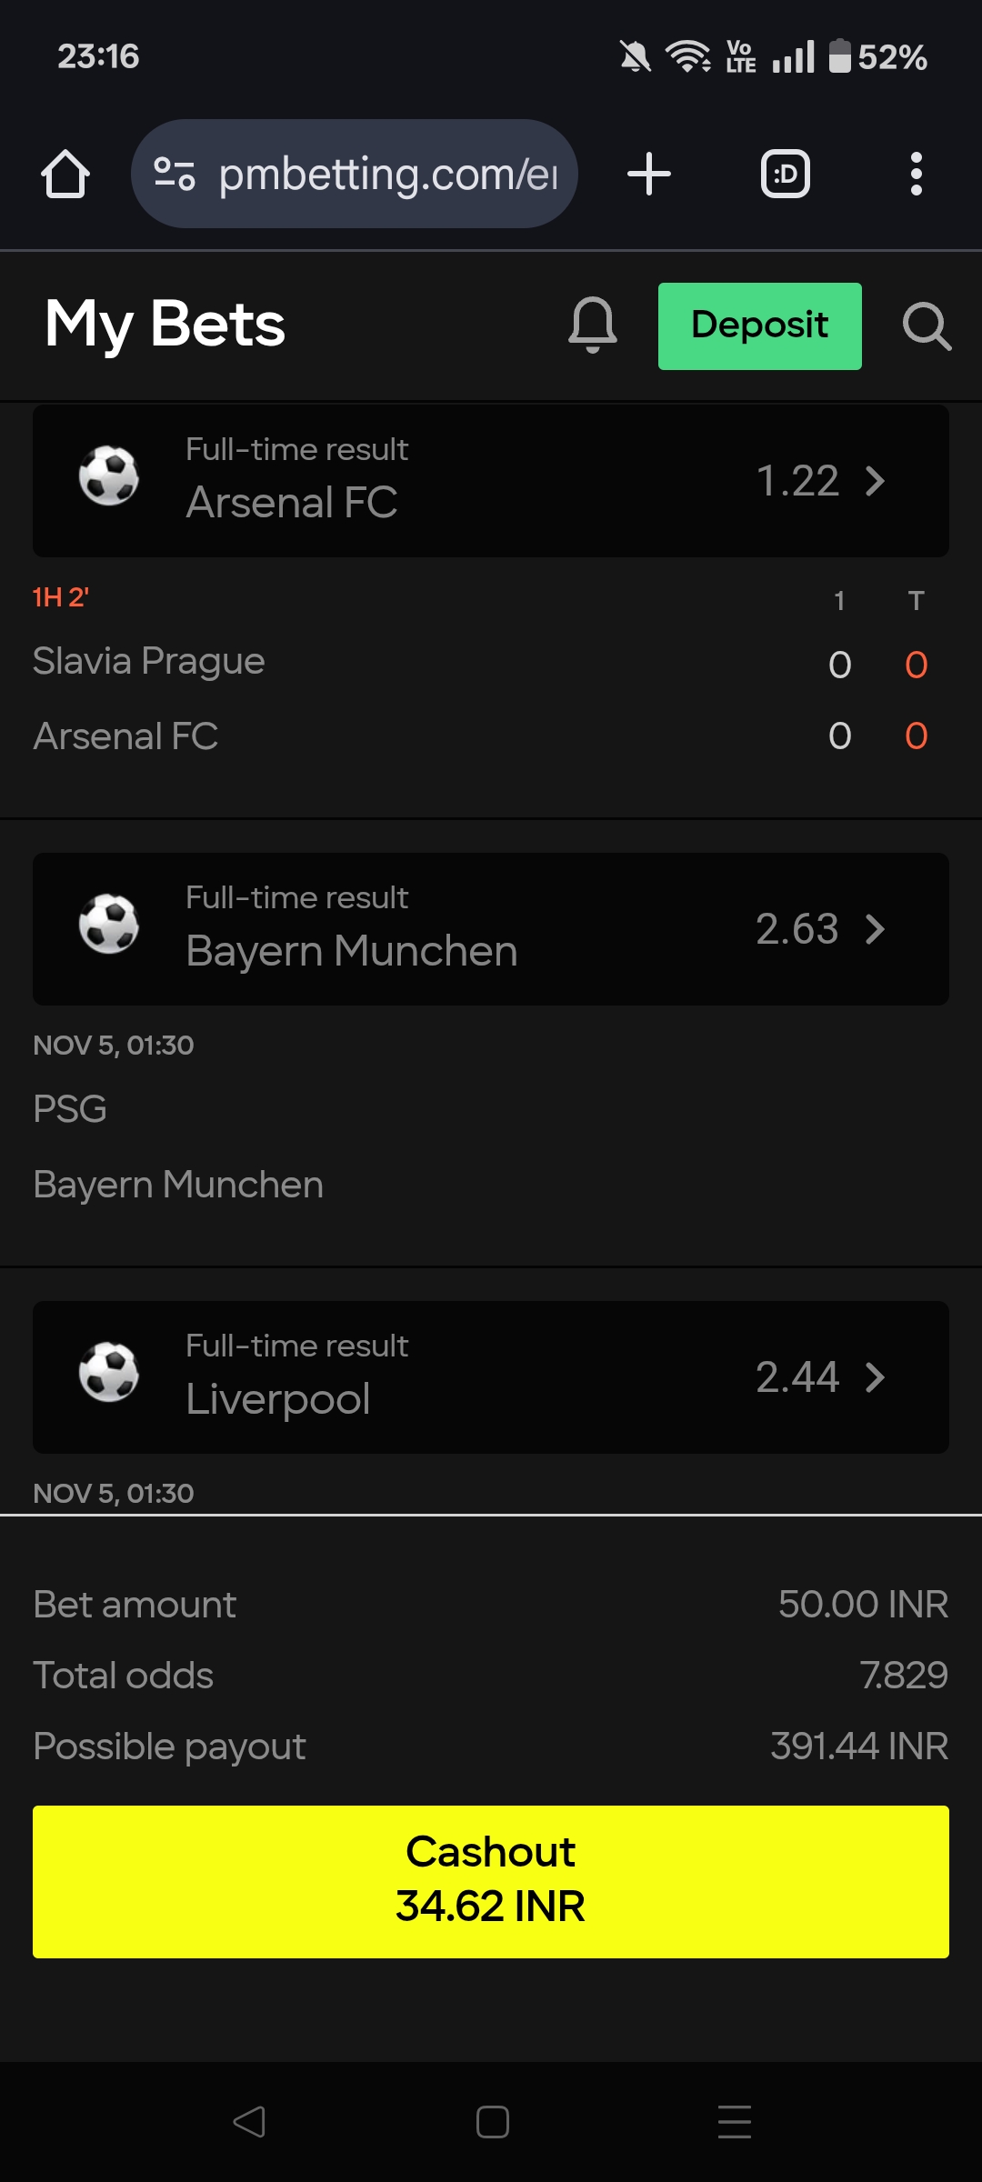Expand the Liverpool 2.44 chevron
982x2182 pixels.
pos(875,1377)
